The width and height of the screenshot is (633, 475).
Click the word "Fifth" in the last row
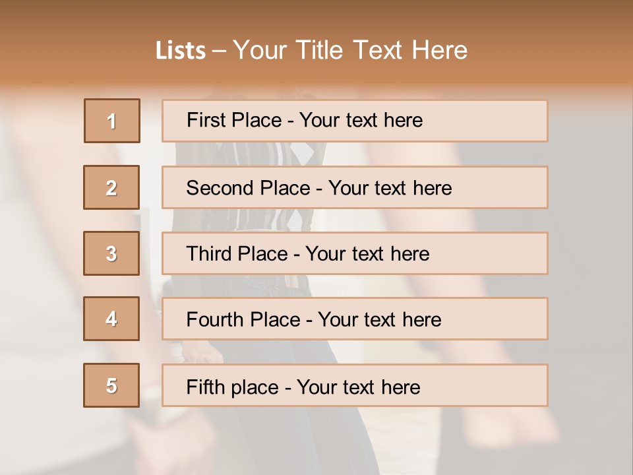click(x=206, y=387)
